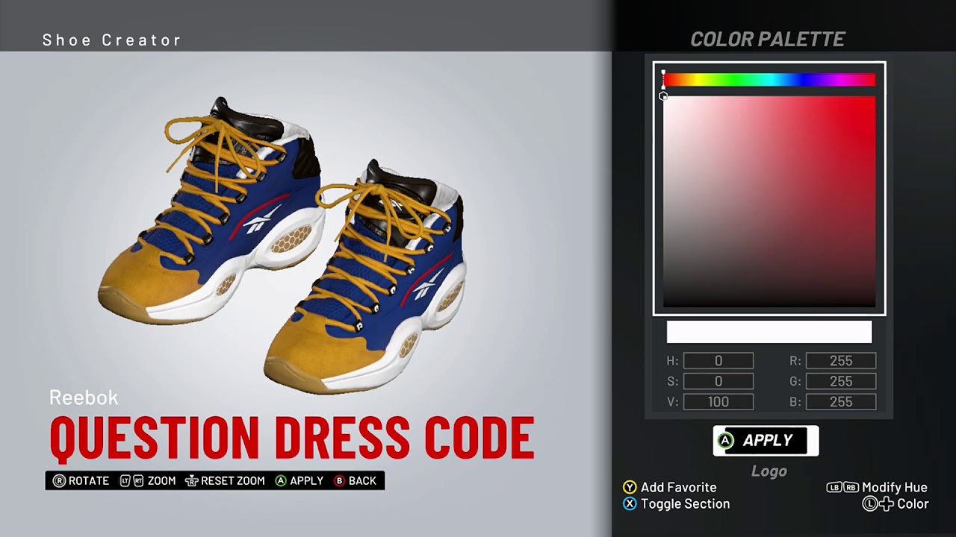Click the Toggle Section label

685,504
